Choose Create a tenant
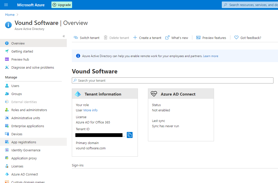Image resolution: width=278 pixels, height=183 pixels. coord(147,38)
